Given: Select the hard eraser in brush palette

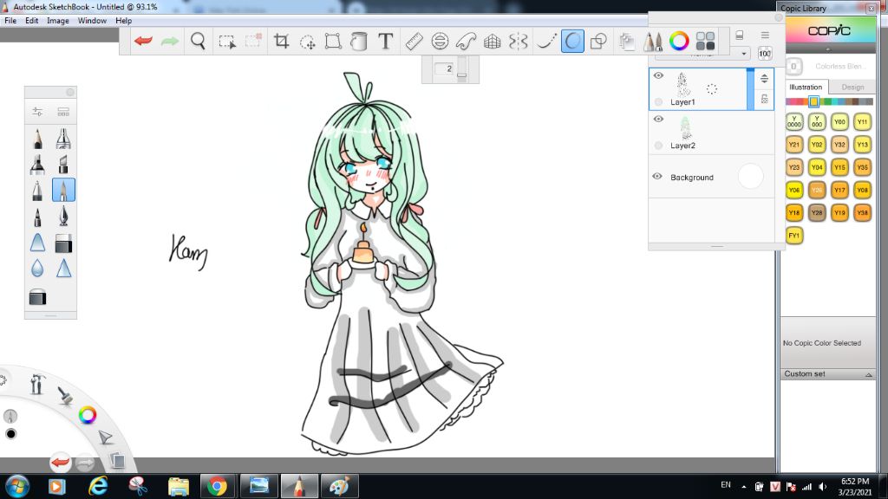Looking at the screenshot, I should coord(63,243).
